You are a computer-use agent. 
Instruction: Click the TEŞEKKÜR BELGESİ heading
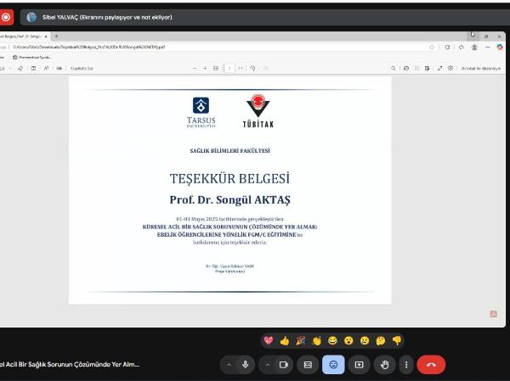pos(229,179)
